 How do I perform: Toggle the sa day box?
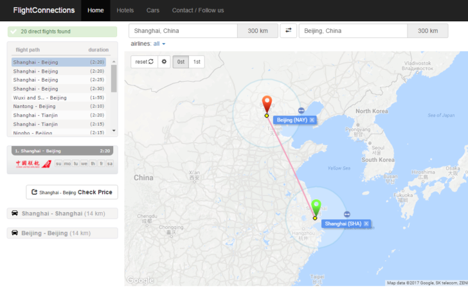110,163
